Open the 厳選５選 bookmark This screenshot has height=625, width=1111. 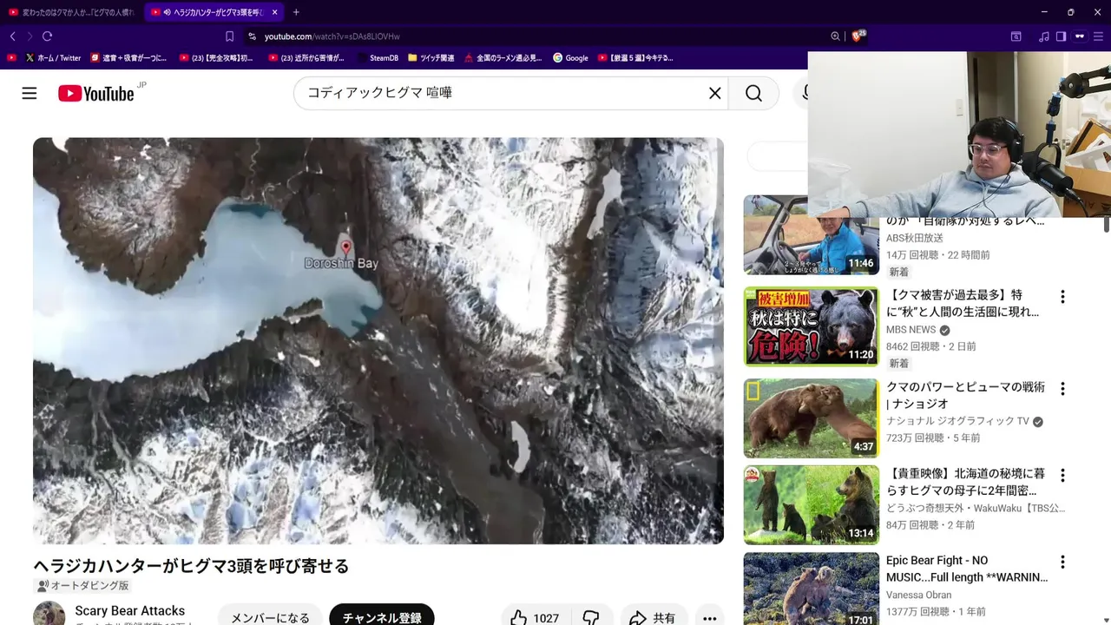[635, 58]
